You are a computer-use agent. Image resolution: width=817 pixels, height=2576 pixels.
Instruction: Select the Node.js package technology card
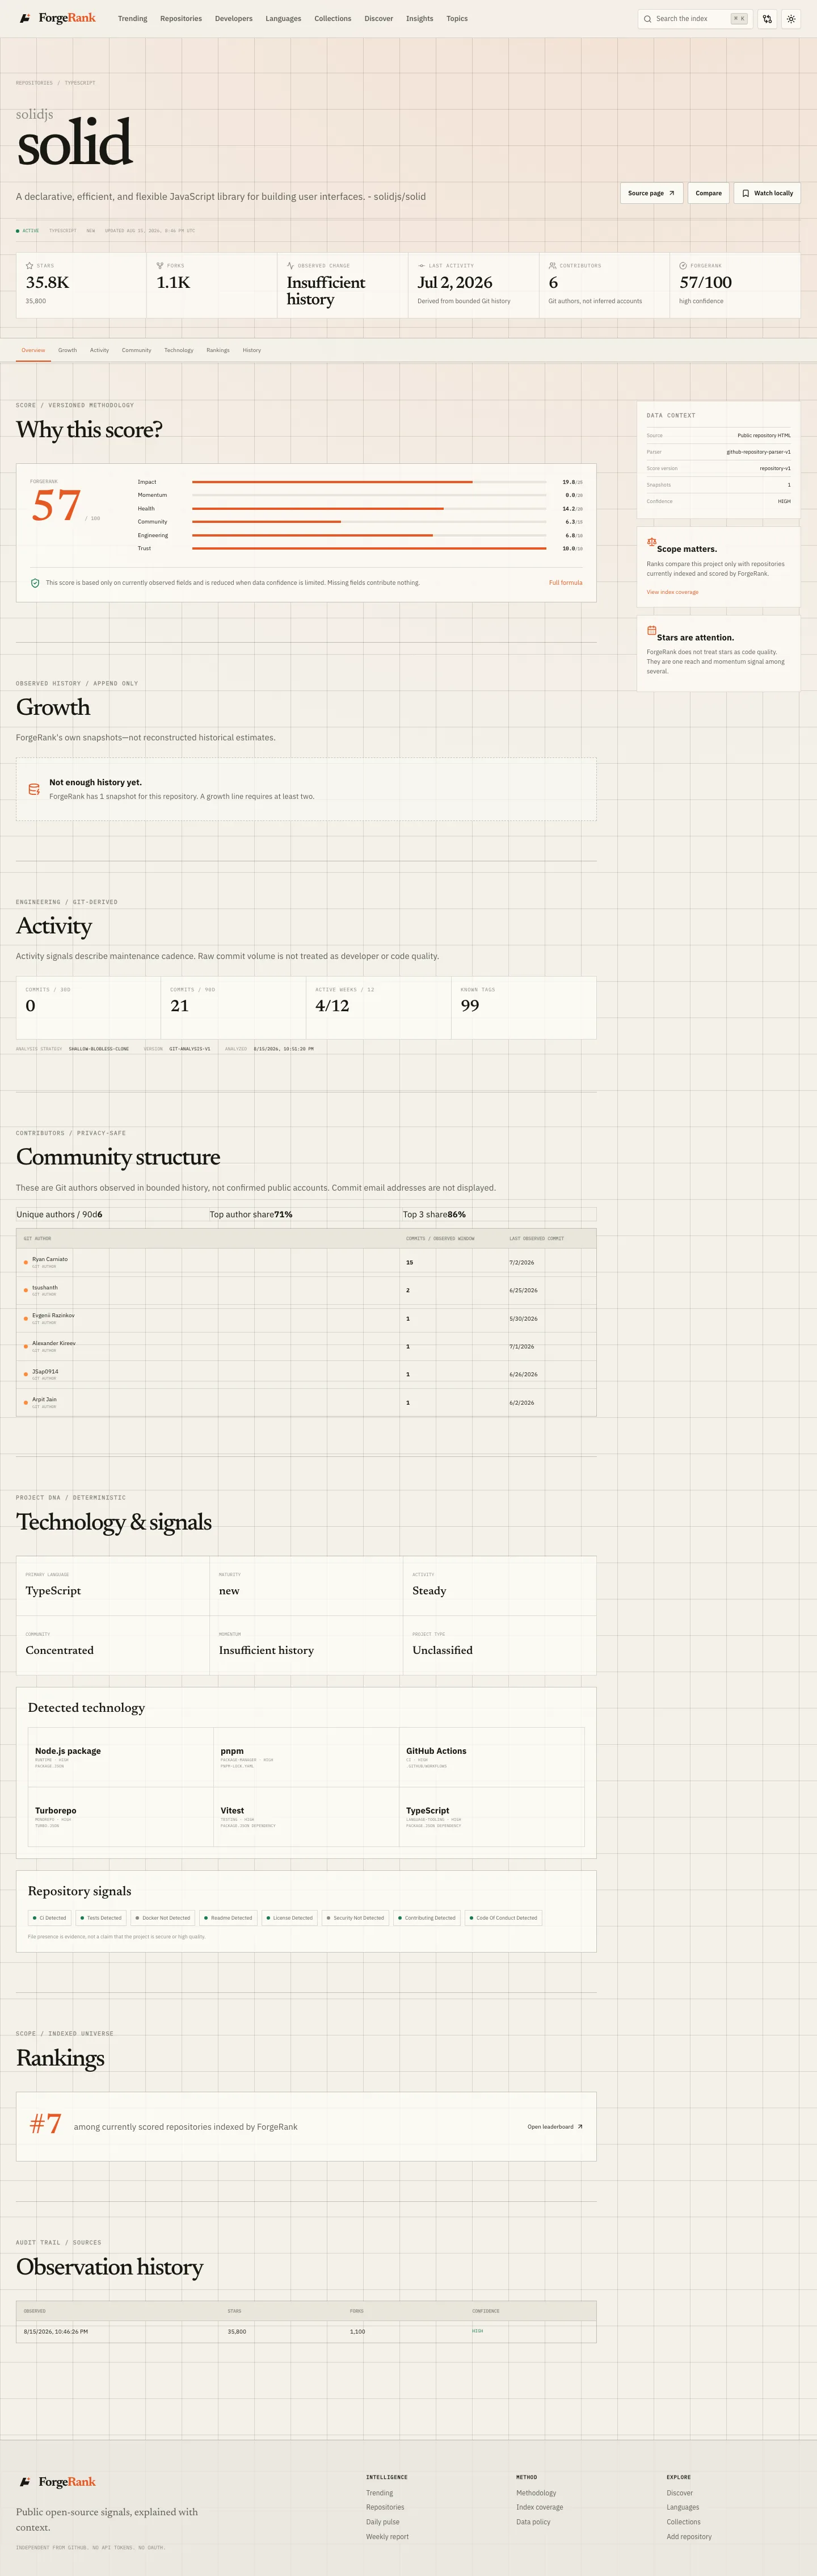121,1758
